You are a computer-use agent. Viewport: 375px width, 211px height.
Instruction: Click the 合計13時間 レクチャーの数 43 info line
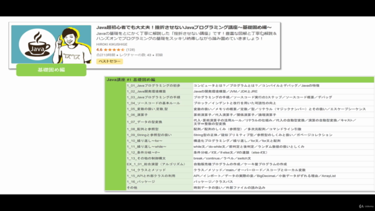(x=129, y=55)
